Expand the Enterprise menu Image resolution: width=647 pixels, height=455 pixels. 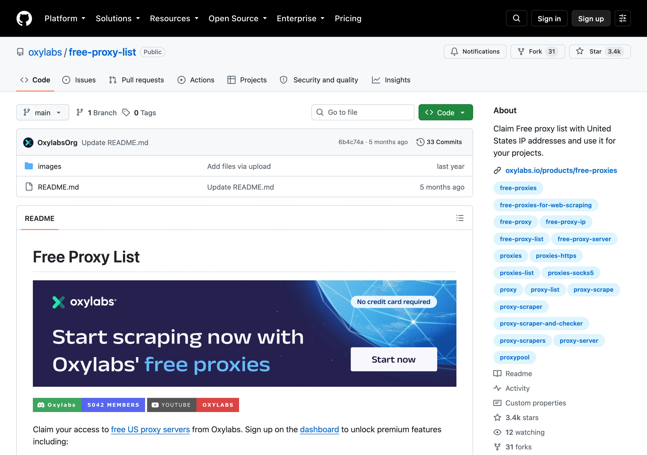point(301,18)
